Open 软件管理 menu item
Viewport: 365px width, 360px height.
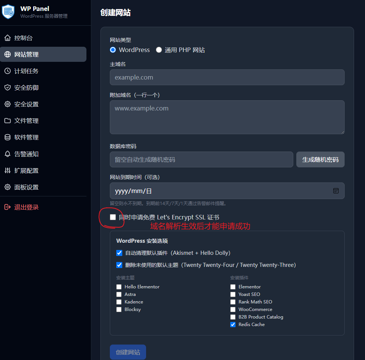tap(43, 137)
